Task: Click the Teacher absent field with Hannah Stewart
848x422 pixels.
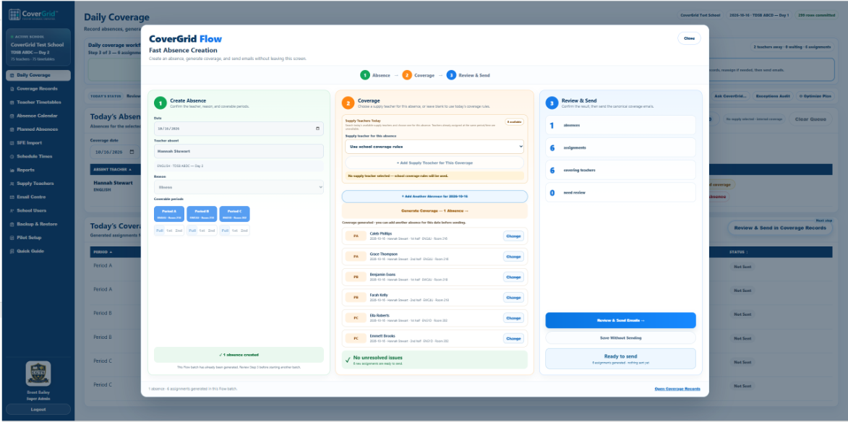Action: tap(239, 151)
